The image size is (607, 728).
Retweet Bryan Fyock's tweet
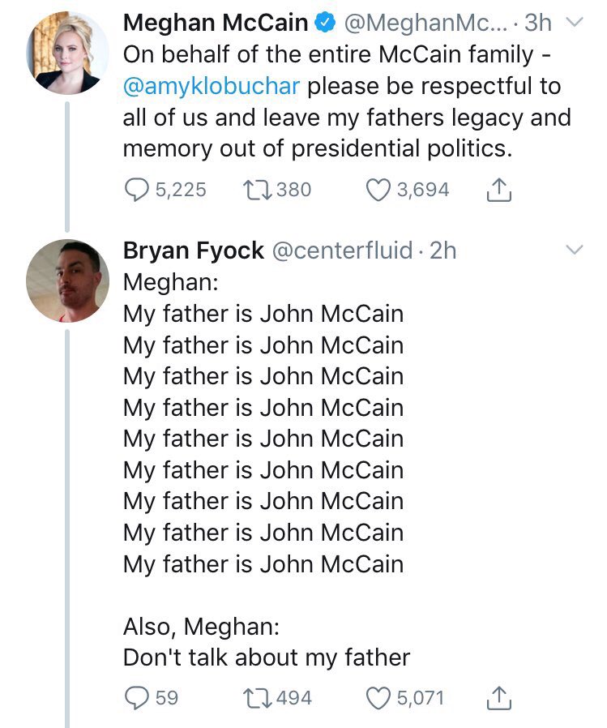point(256,697)
